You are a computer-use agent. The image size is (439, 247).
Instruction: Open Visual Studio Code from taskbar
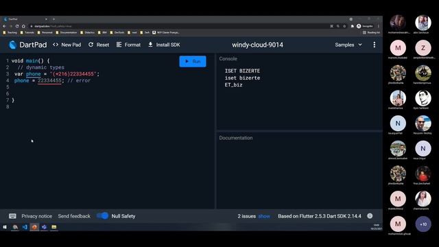click(x=25, y=227)
